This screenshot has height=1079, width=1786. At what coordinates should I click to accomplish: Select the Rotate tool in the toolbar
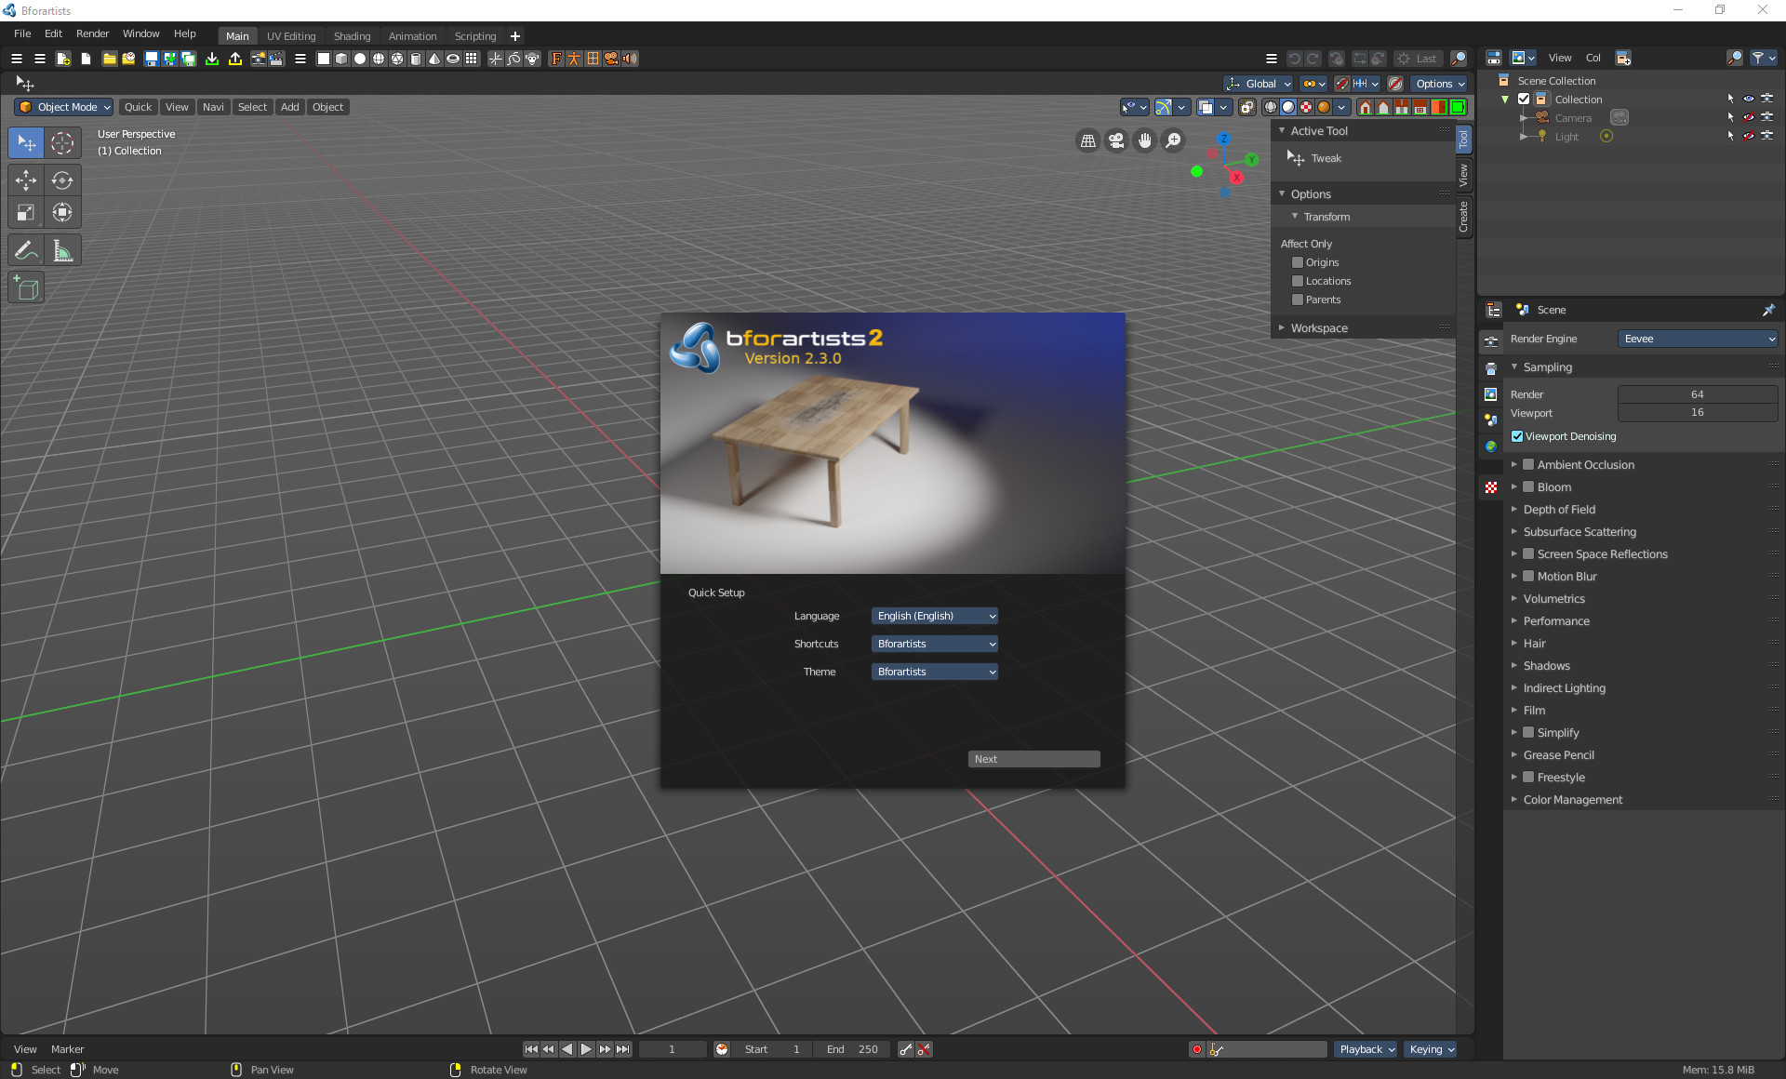pyautogui.click(x=62, y=180)
